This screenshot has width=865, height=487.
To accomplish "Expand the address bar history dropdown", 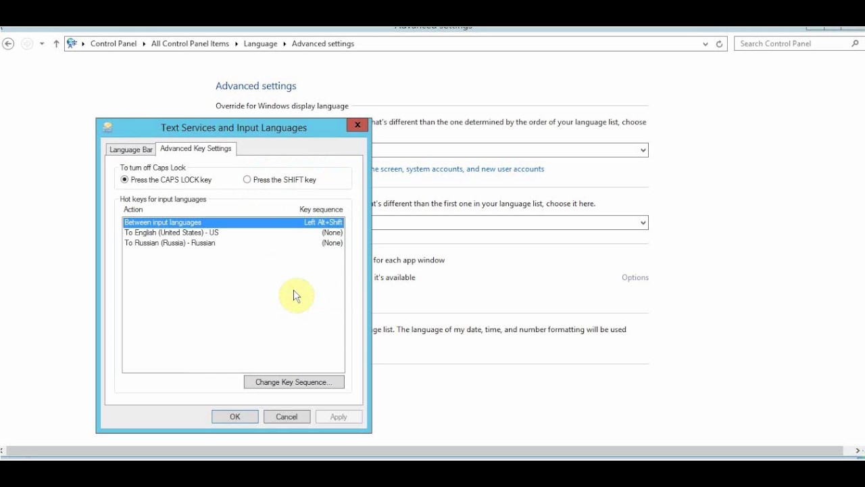I will tap(706, 44).
